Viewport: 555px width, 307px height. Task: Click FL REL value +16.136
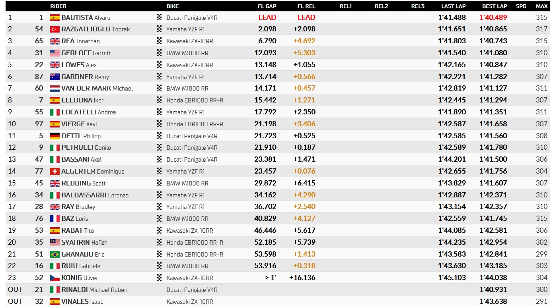point(302,278)
